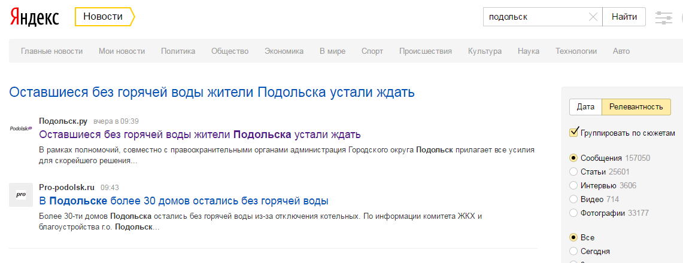The height and width of the screenshot is (263, 683).
Task: Open article about 30 houses without hot water
Action: (183, 200)
